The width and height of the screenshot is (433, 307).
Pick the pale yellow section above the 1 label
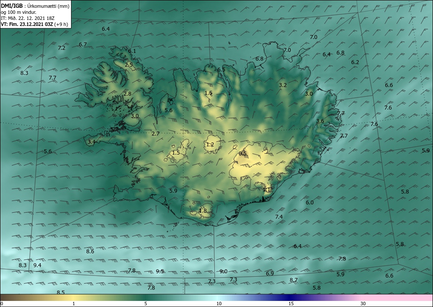point(74,297)
